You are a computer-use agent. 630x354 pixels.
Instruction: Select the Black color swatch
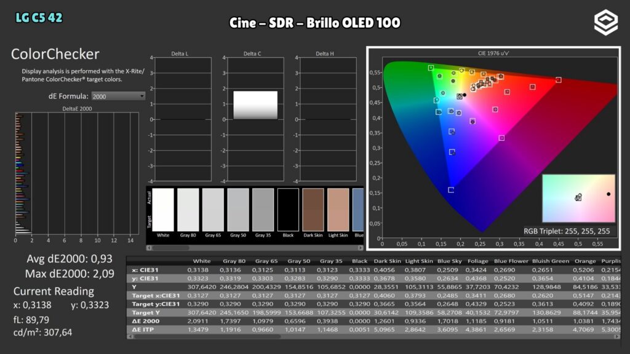[288, 210]
